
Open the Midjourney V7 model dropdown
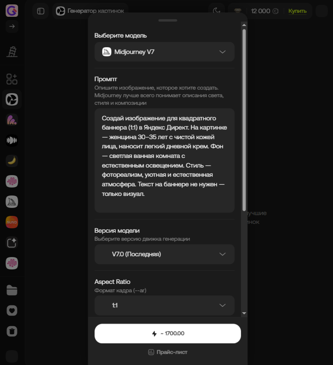(164, 52)
